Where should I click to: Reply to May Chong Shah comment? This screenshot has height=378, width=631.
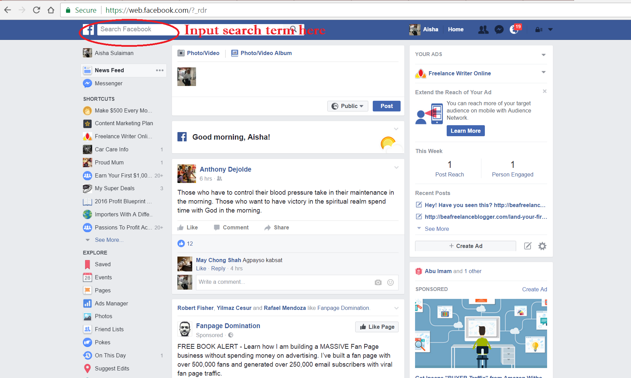coord(218,268)
